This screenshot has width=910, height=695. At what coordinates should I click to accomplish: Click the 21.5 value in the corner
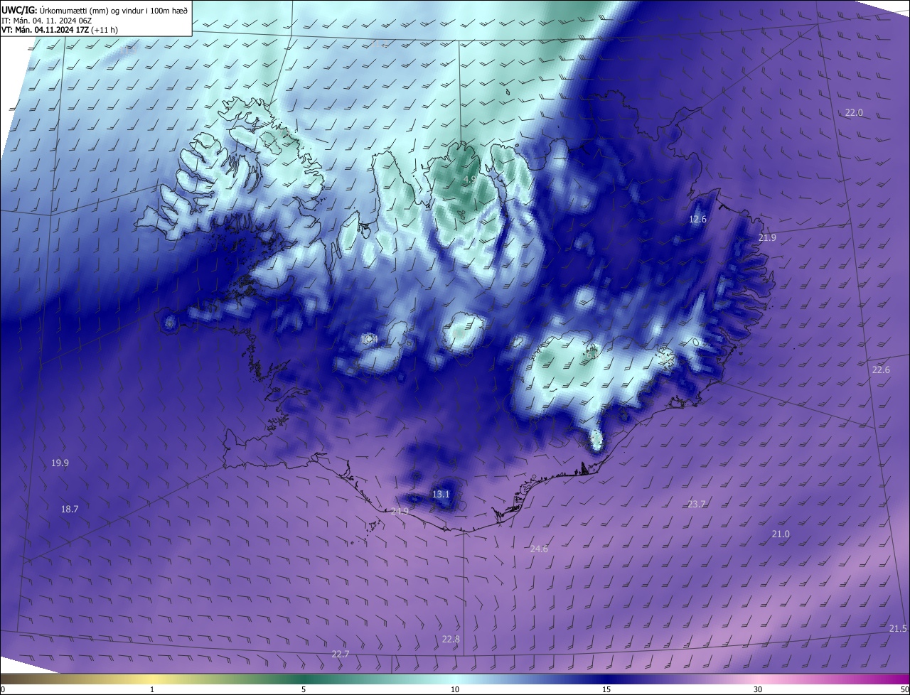pos(898,628)
